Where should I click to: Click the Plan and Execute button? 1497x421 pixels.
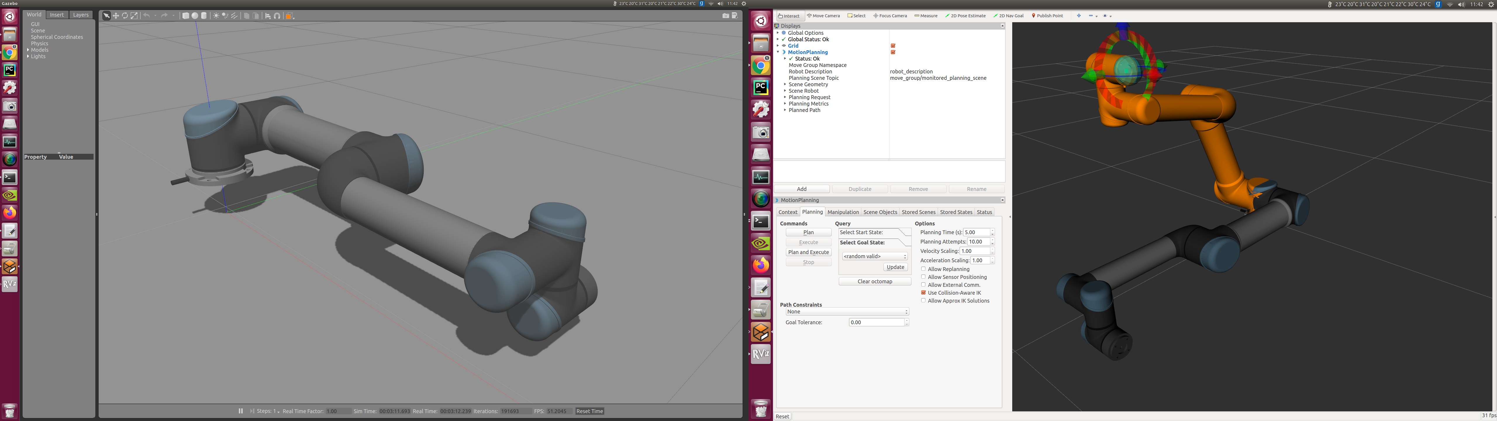tap(808, 252)
